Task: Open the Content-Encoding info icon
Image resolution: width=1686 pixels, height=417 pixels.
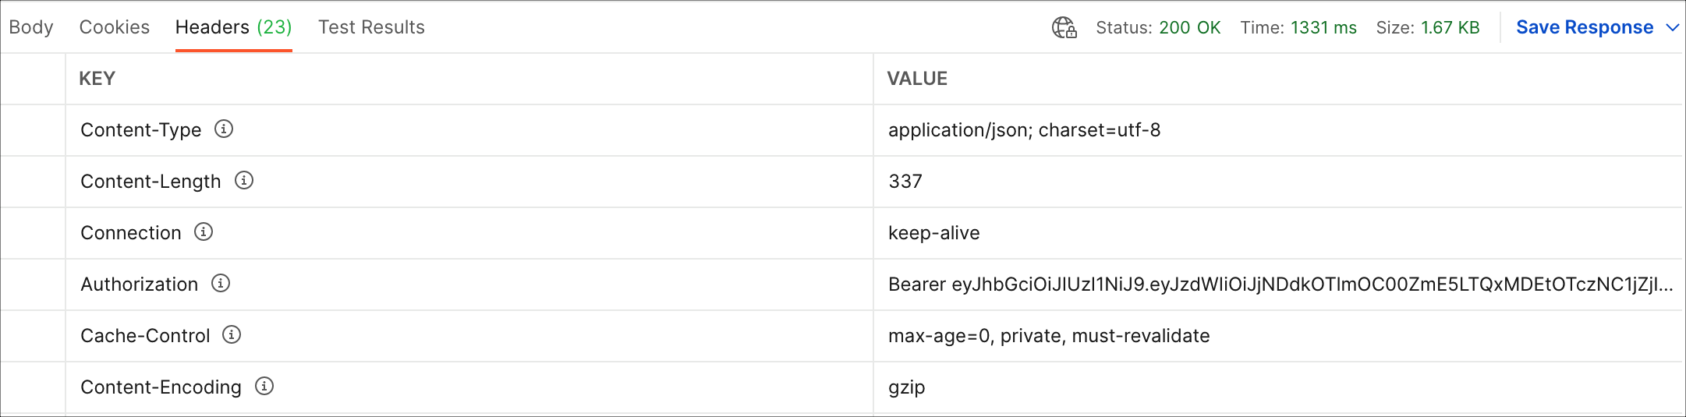Action: coord(264,386)
